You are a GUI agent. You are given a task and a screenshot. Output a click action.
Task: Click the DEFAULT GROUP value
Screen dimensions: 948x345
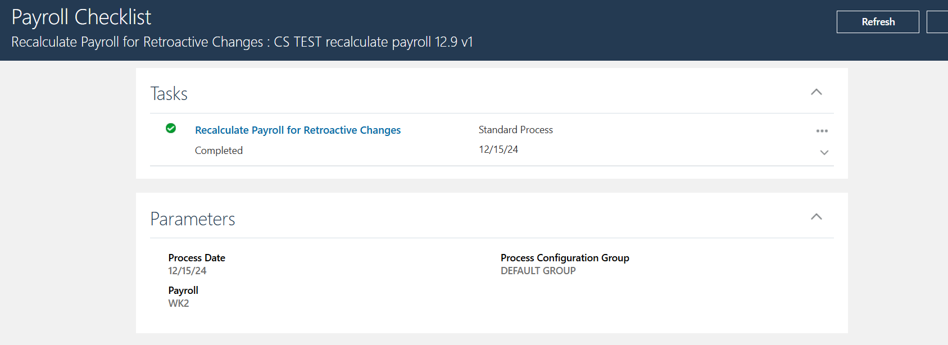point(538,271)
